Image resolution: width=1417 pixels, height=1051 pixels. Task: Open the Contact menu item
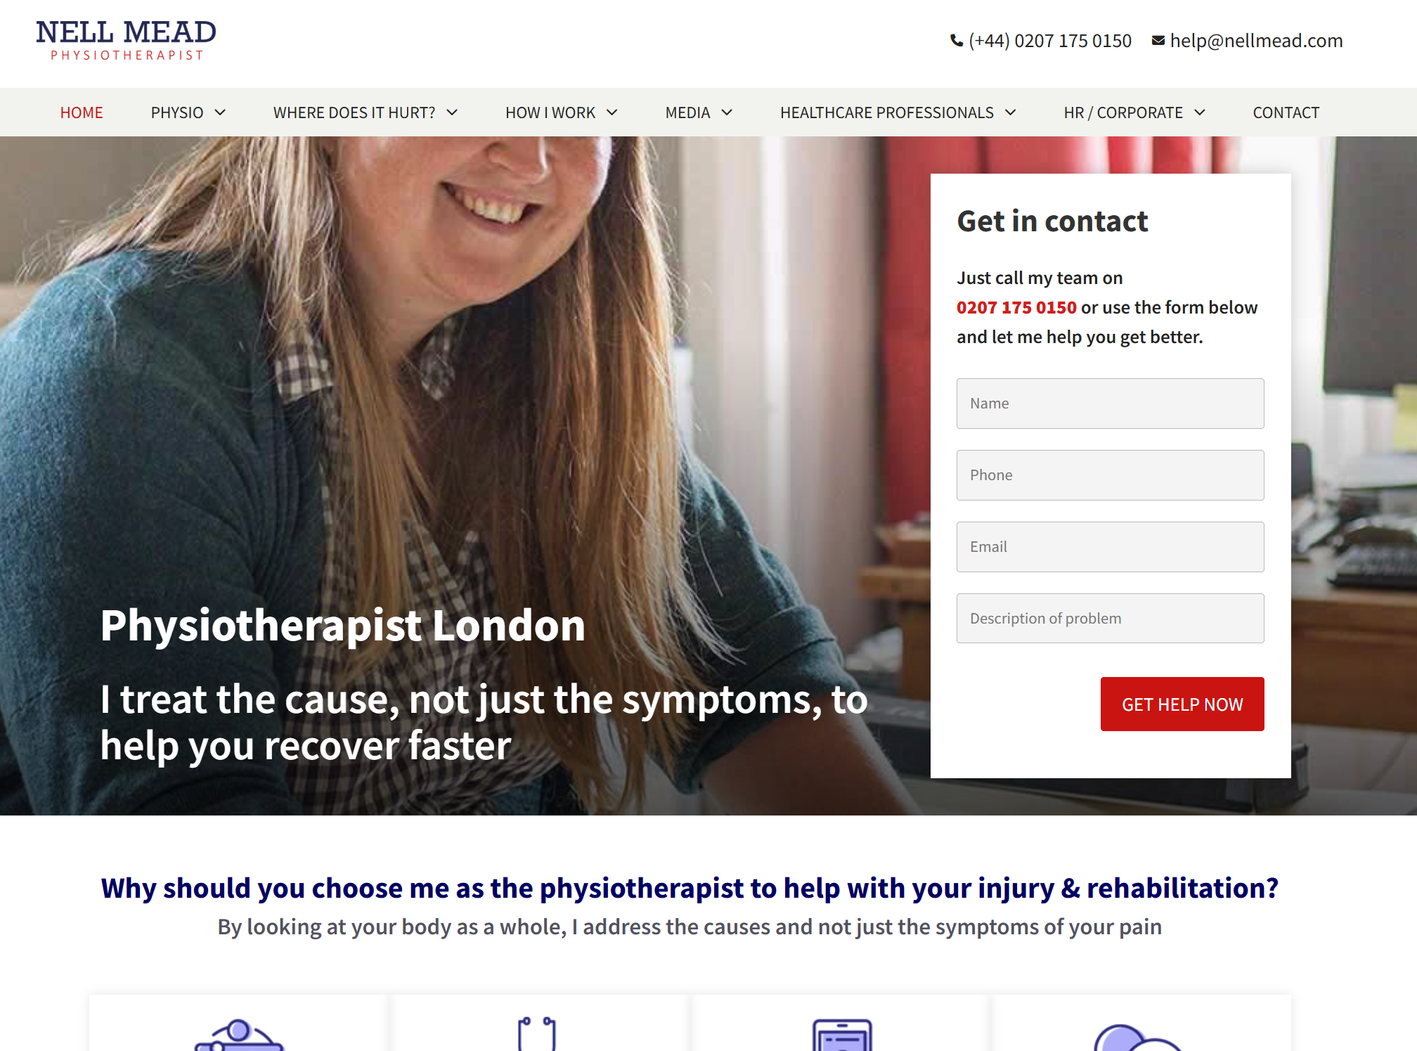pyautogui.click(x=1286, y=112)
